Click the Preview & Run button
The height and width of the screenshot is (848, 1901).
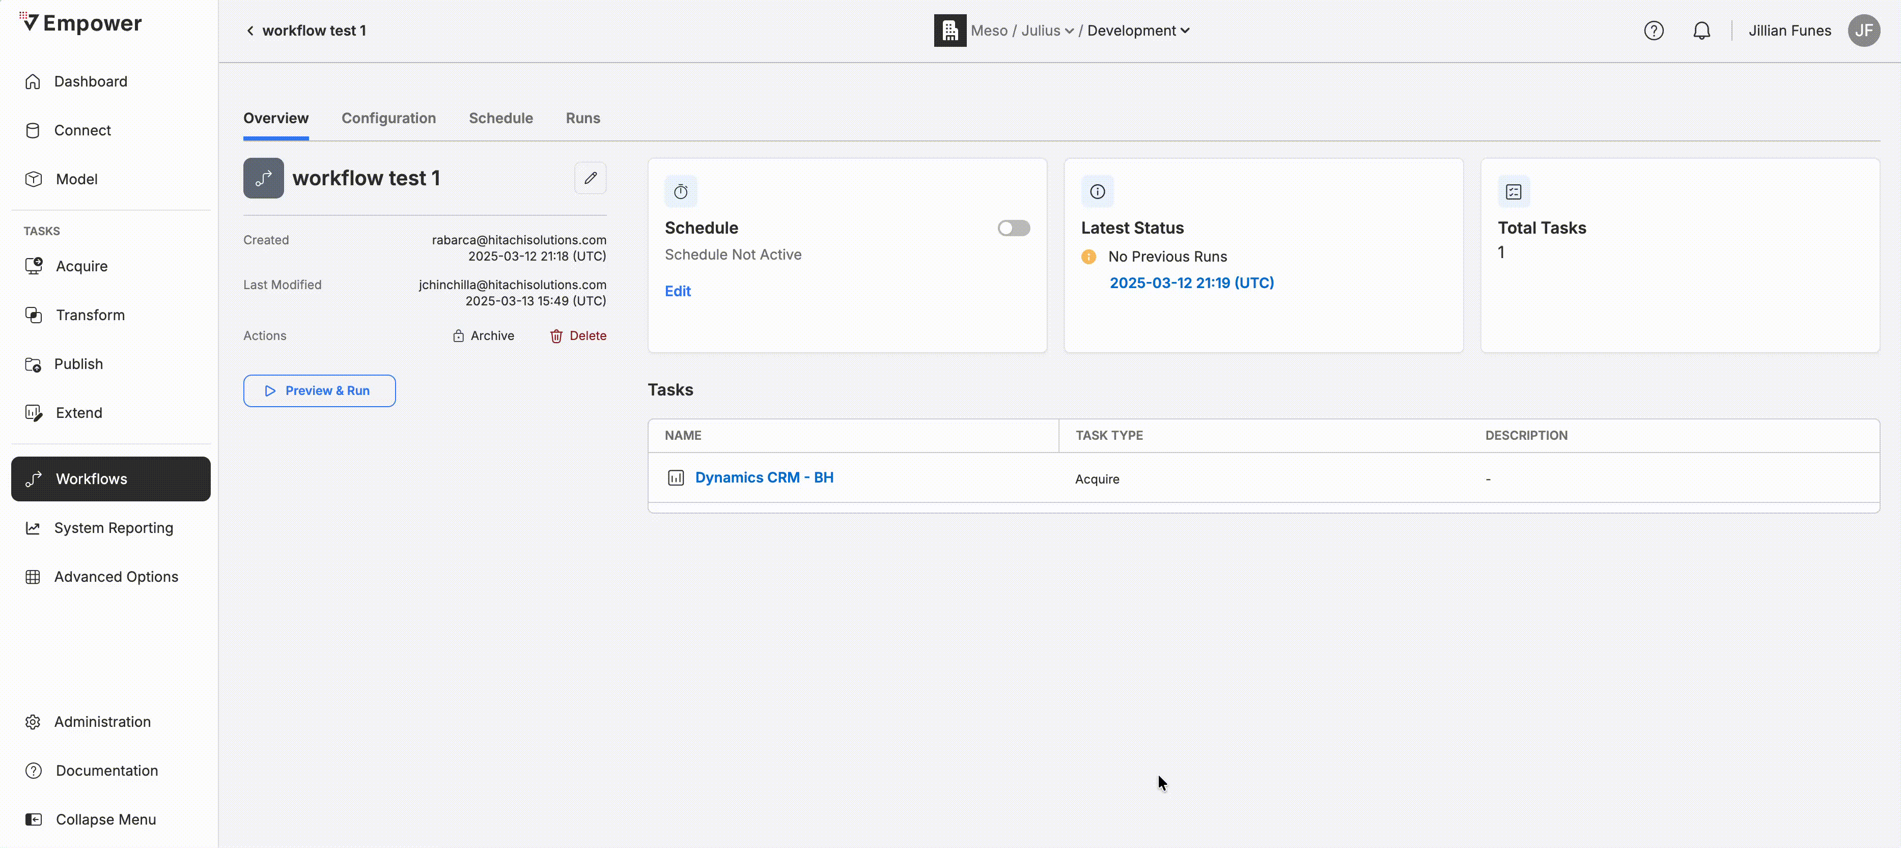(319, 390)
